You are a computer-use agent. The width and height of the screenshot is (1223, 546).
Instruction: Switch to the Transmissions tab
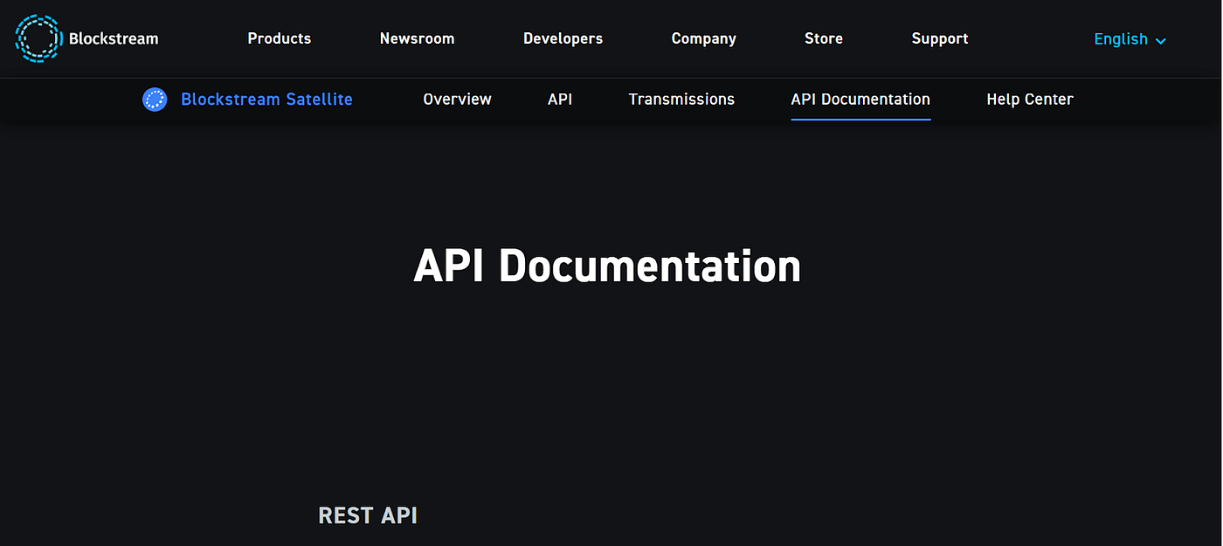coord(681,100)
